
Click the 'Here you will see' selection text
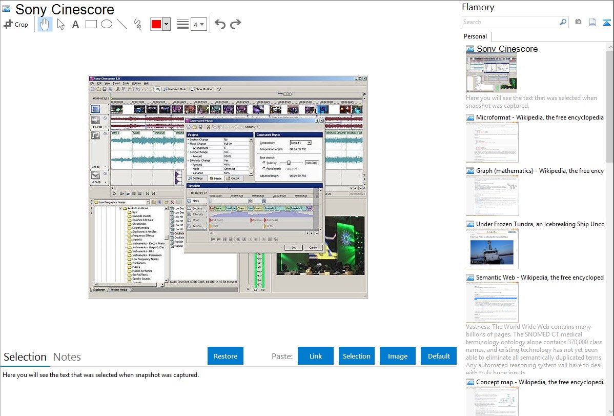[x=100, y=375]
